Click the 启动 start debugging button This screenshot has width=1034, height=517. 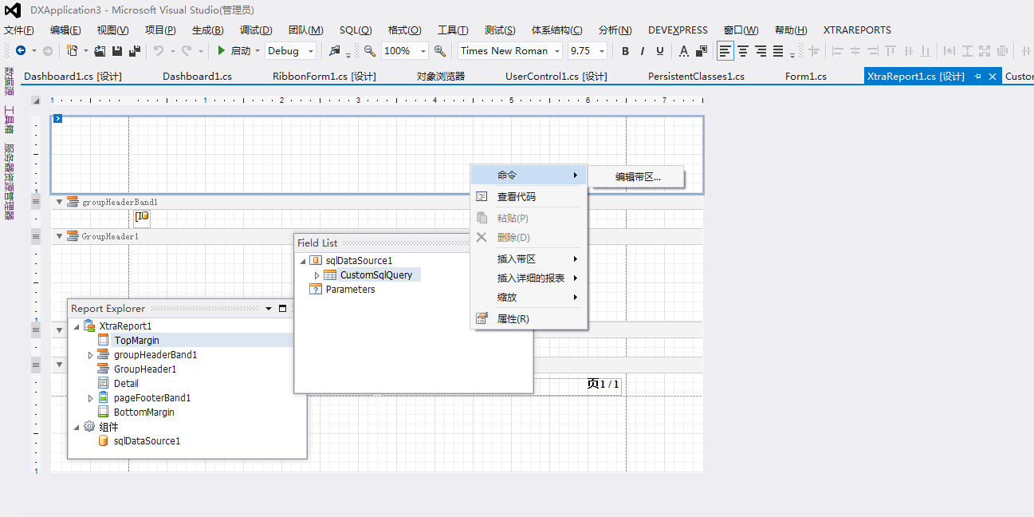pos(235,50)
